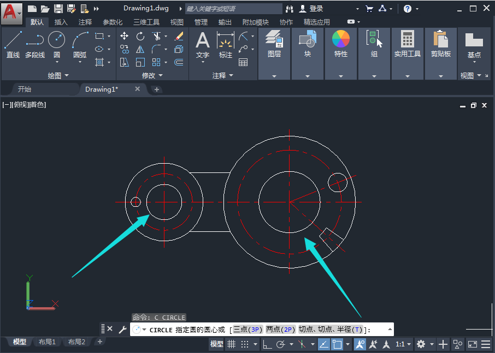Select the Leader annotation tool
Image resolution: width=495 pixels, height=353 pixels.
[x=243, y=49]
